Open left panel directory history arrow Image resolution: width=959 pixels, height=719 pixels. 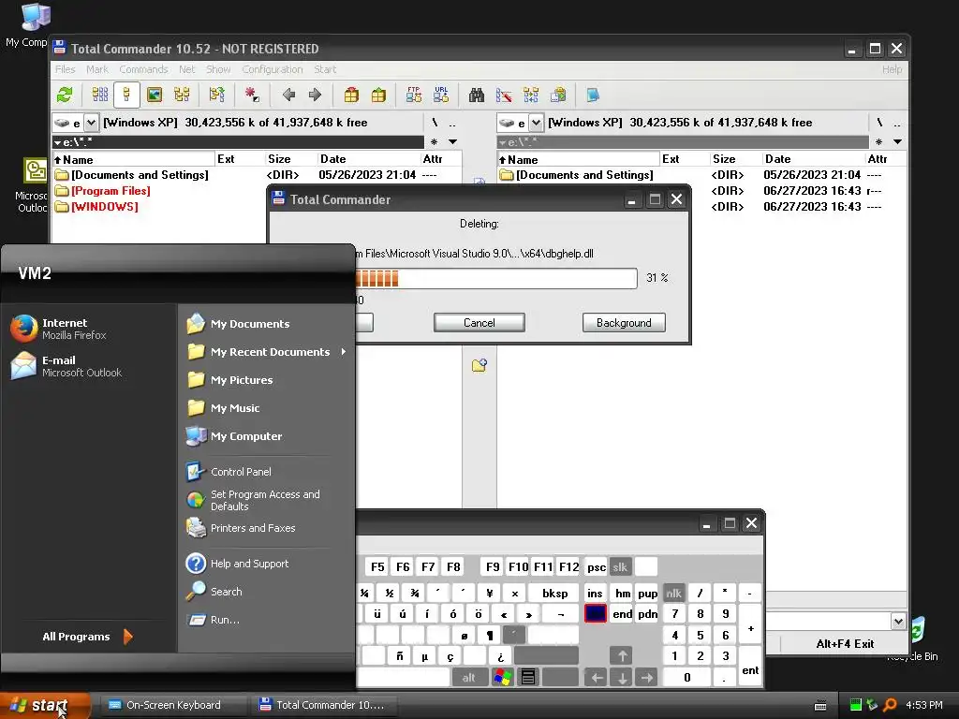click(x=452, y=142)
